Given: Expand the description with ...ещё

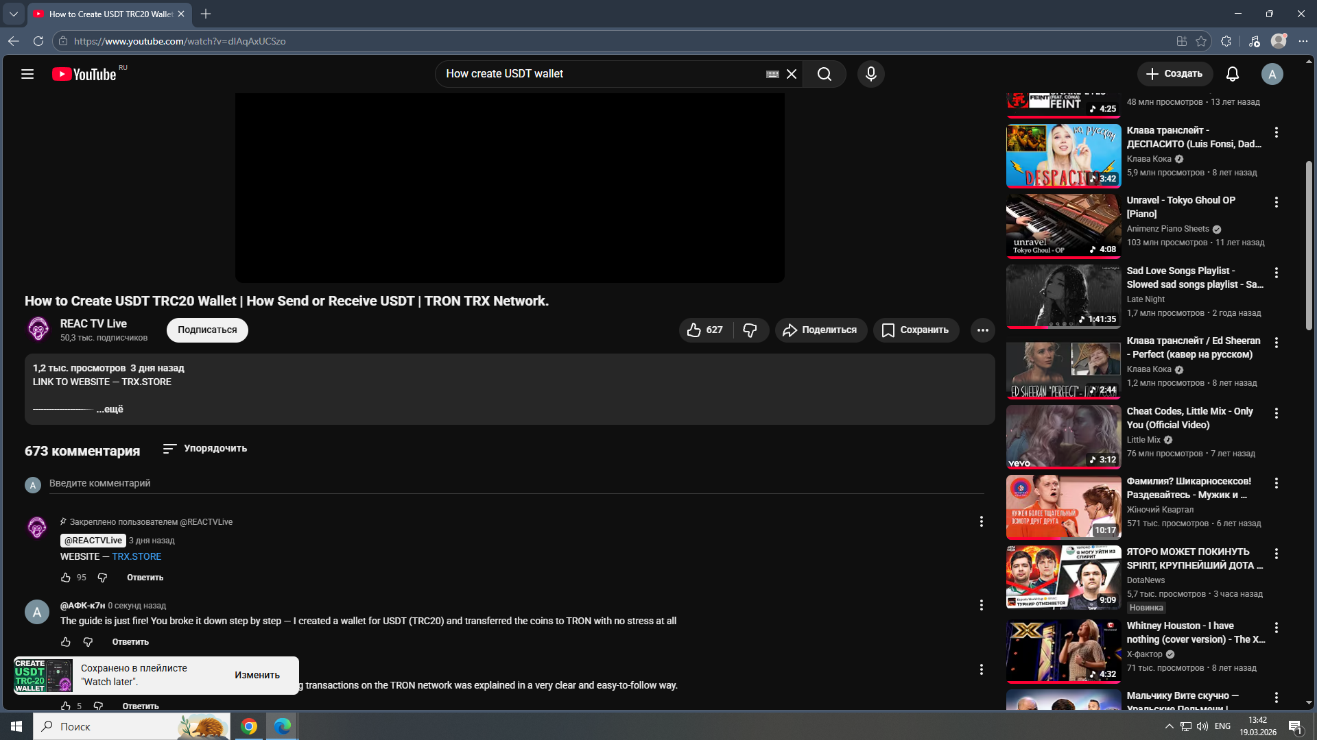Looking at the screenshot, I should coord(110,409).
